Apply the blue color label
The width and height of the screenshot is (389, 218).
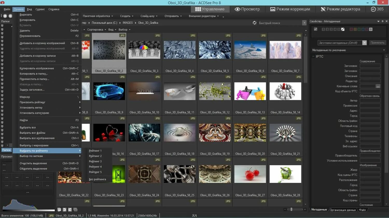click(x=363, y=29)
